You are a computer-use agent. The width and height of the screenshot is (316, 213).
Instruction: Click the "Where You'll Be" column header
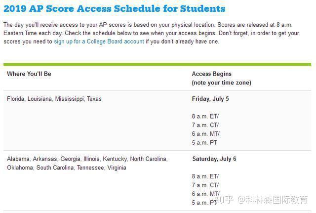coord(29,74)
